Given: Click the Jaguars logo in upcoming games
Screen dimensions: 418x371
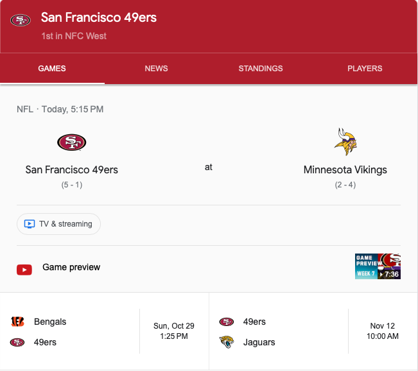Looking at the screenshot, I should coord(227,342).
